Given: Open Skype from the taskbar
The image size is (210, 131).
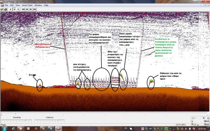Looking at the screenshot, I should click(x=51, y=129).
